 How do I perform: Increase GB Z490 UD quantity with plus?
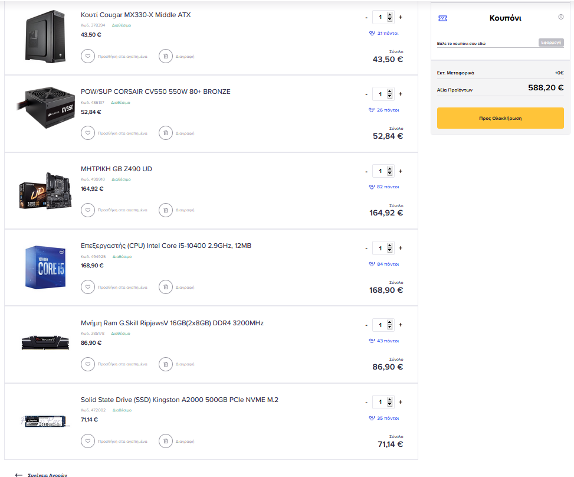click(x=401, y=171)
